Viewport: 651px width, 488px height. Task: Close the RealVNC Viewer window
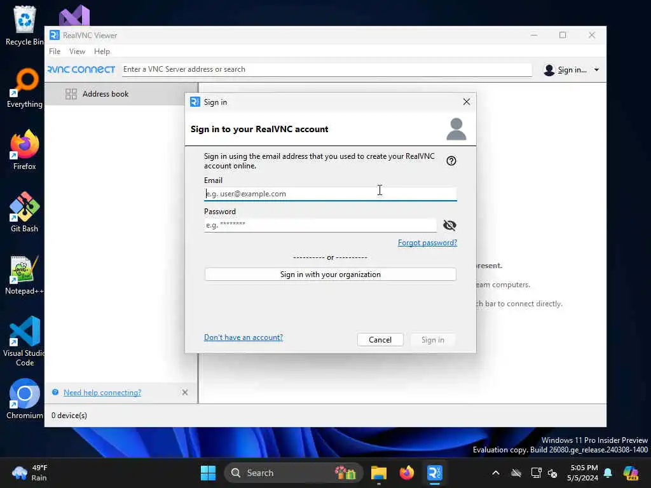click(592, 36)
